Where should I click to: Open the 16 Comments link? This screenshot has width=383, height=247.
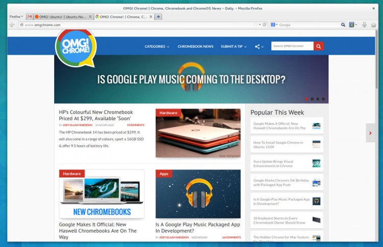(231, 237)
